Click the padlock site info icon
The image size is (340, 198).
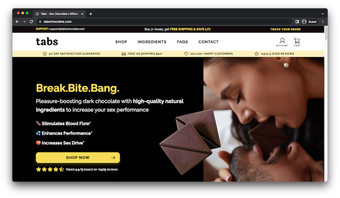[x=40, y=22]
